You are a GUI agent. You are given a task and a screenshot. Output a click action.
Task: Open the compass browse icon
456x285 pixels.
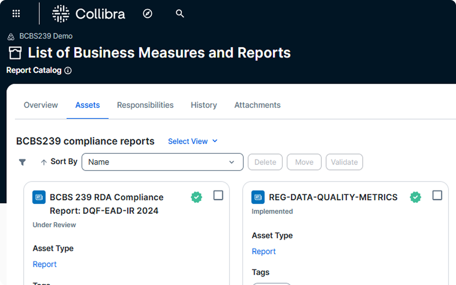point(148,14)
